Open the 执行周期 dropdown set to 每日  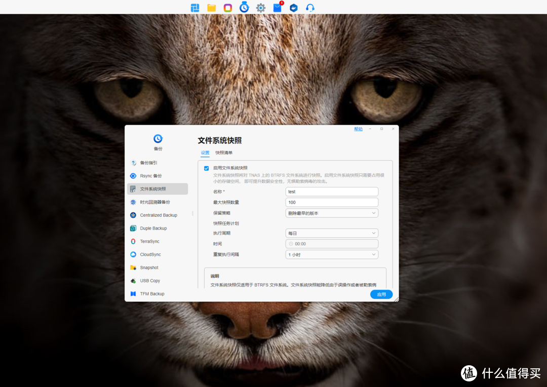tap(332, 233)
